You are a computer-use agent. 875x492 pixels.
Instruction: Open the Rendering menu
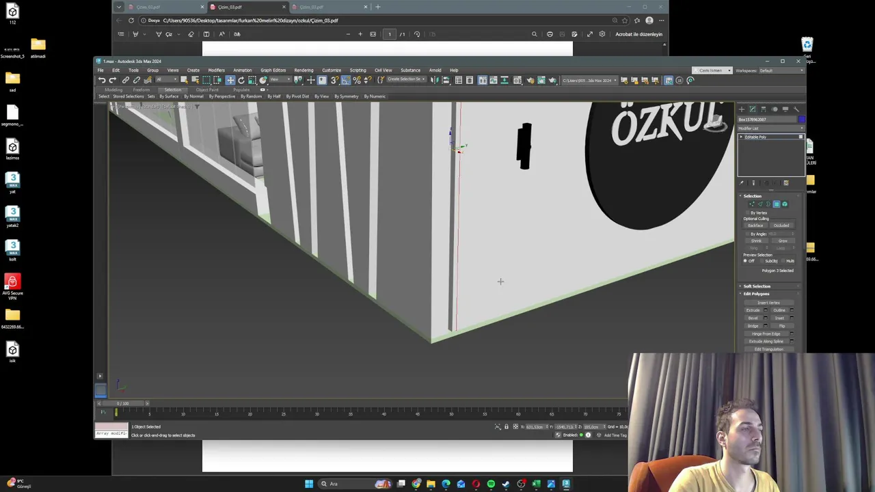[304, 70]
